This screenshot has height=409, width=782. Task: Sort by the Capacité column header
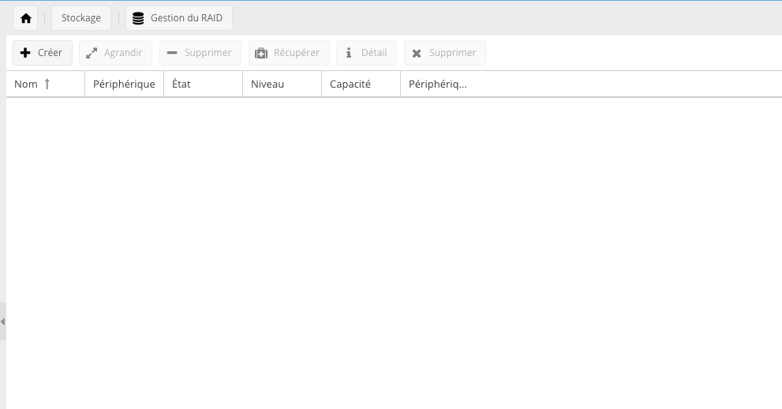[x=350, y=84]
